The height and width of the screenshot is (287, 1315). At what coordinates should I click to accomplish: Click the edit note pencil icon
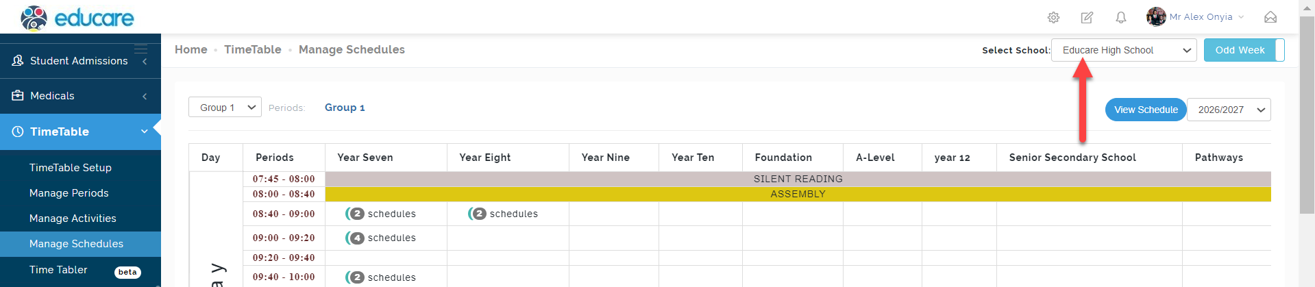1087,18
